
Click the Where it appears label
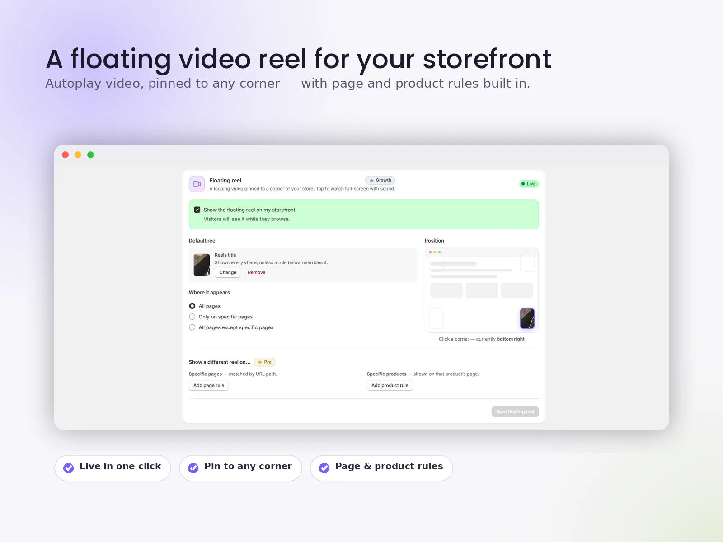click(x=209, y=293)
